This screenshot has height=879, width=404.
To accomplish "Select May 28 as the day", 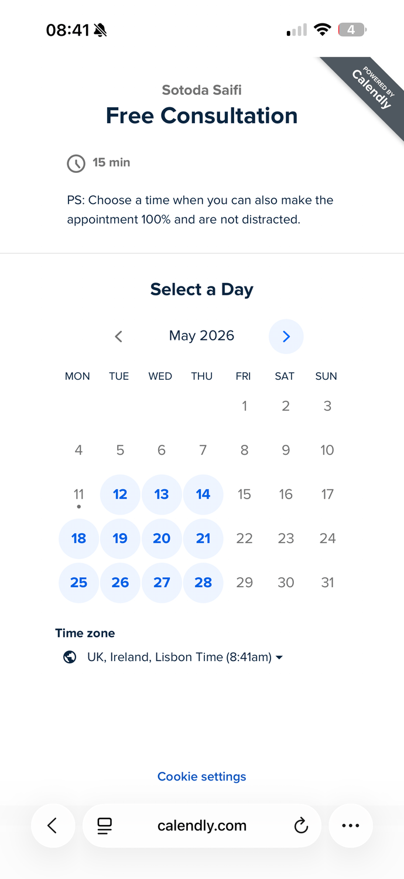I will (x=203, y=582).
